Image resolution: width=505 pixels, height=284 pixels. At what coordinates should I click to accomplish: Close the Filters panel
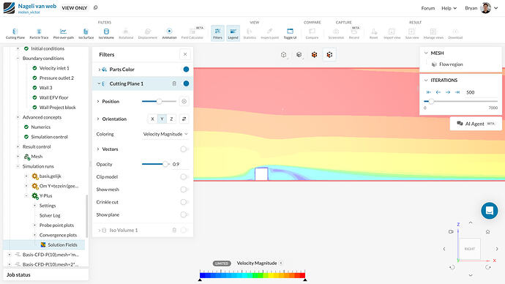pos(185,54)
